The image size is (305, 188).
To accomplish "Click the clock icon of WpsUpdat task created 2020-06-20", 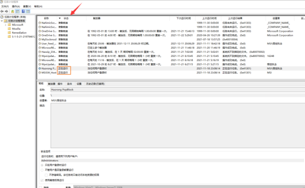I will [x=40, y=56].
